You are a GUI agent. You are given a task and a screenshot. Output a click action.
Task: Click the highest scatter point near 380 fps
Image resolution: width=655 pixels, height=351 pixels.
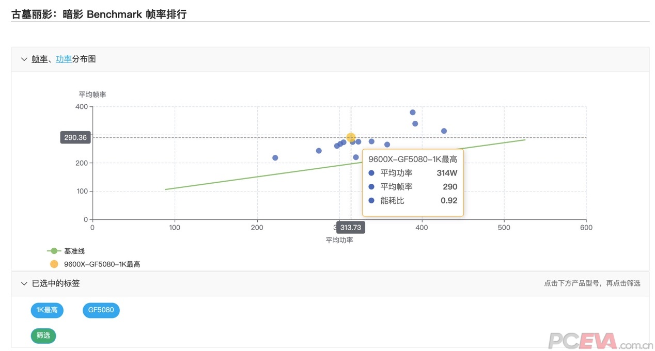[413, 113]
